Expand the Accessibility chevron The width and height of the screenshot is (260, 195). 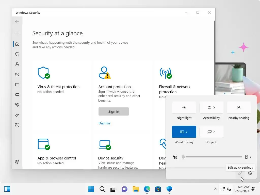click(x=214, y=107)
